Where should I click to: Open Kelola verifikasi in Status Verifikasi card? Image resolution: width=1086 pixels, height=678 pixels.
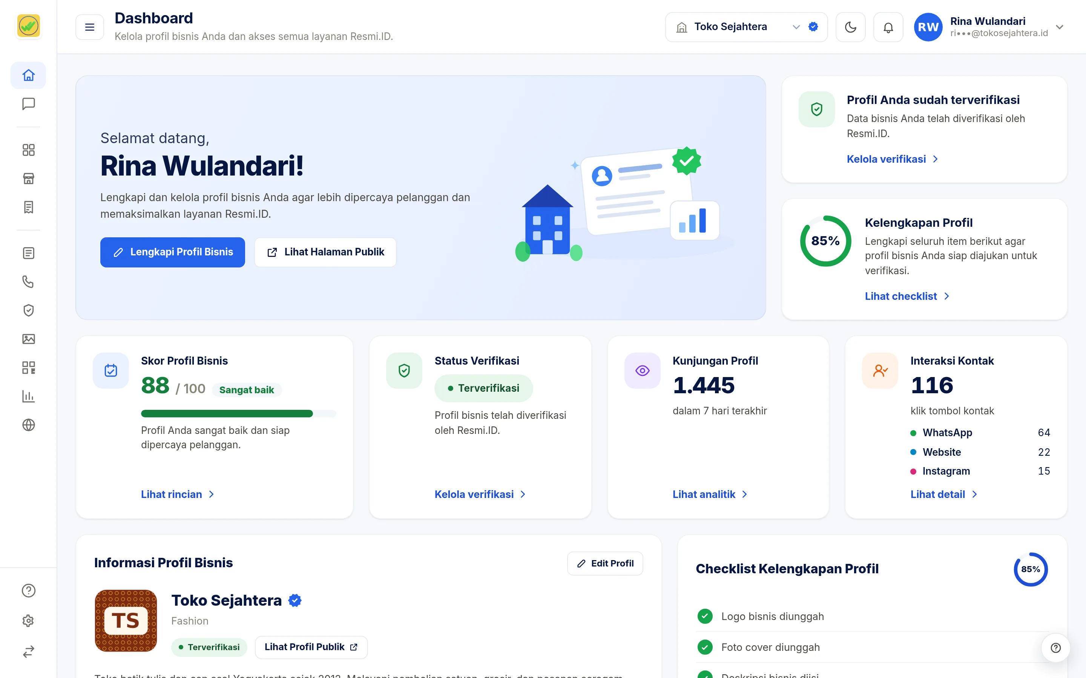pyautogui.click(x=480, y=494)
